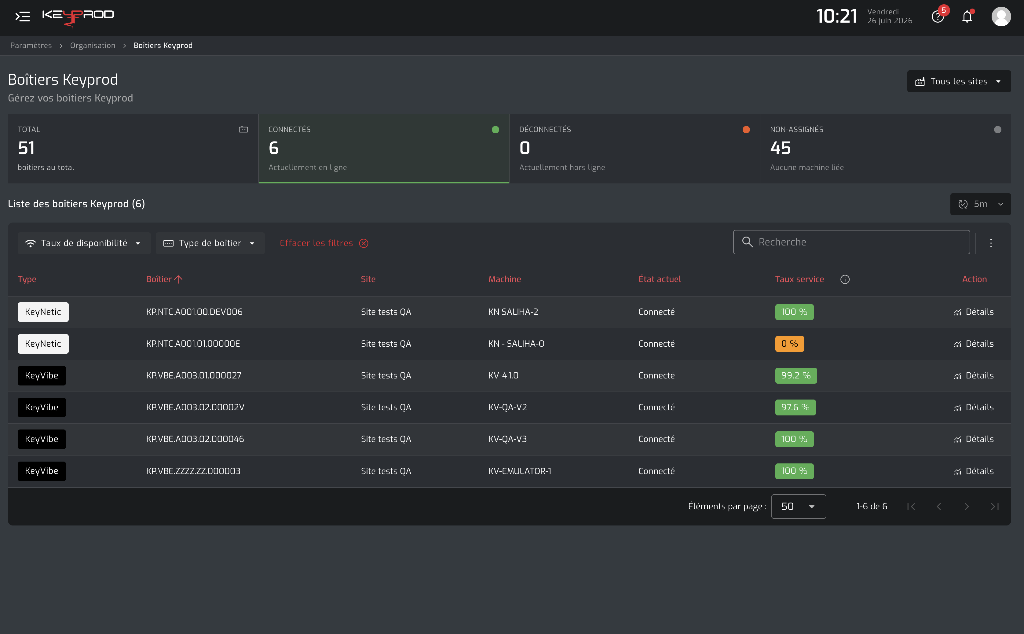Filter by the Non-assignés card
Screen dimensions: 1024x634
point(885,149)
